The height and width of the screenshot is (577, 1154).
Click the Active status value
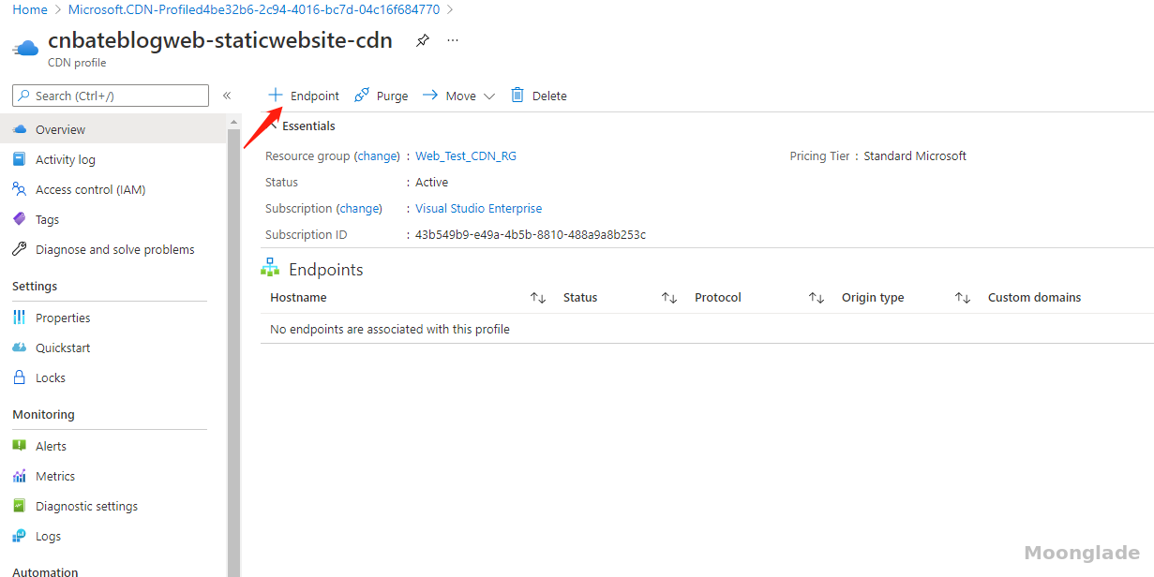432,183
